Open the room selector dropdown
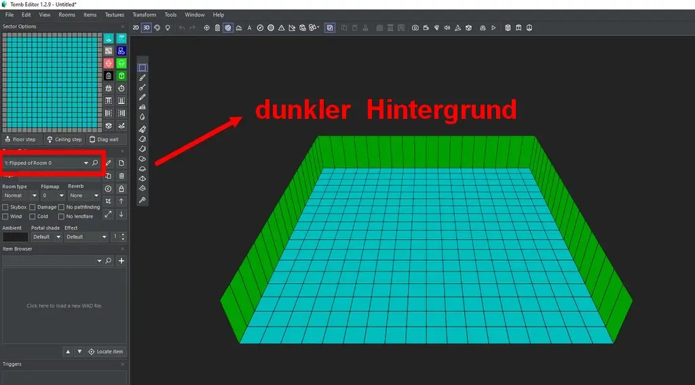Image resolution: width=695 pixels, height=385 pixels. click(x=86, y=163)
